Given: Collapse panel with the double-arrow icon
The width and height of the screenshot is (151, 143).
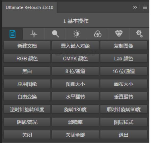Looking at the screenshot, I should click(x=135, y=7).
